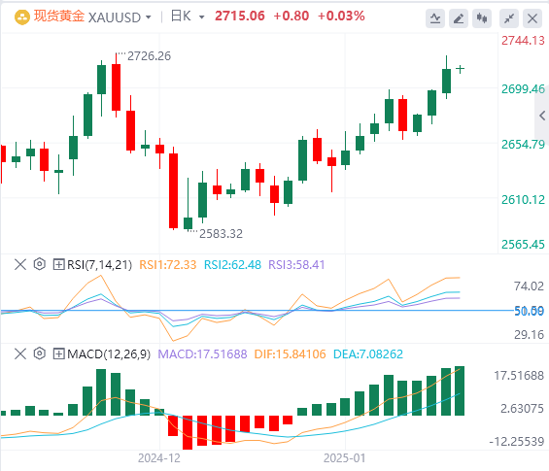This screenshot has height=471, width=549.
Task: Click the MACD(12,26,9) indicator label
Action: (x=109, y=354)
